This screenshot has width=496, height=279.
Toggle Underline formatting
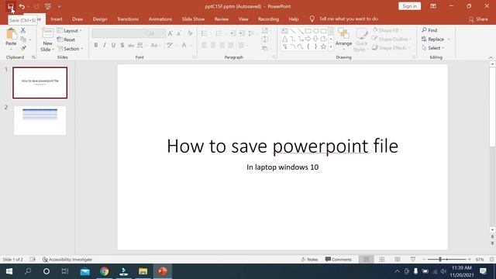tap(113, 45)
